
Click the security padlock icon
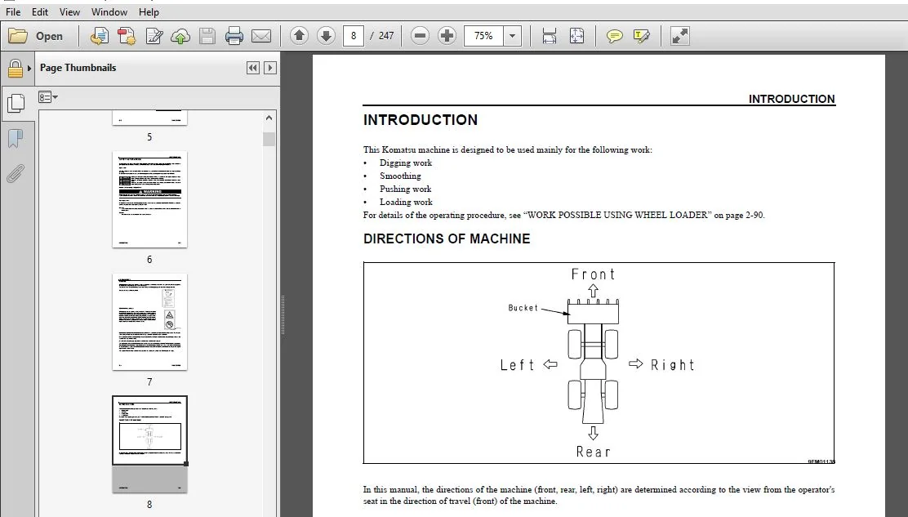[15, 69]
